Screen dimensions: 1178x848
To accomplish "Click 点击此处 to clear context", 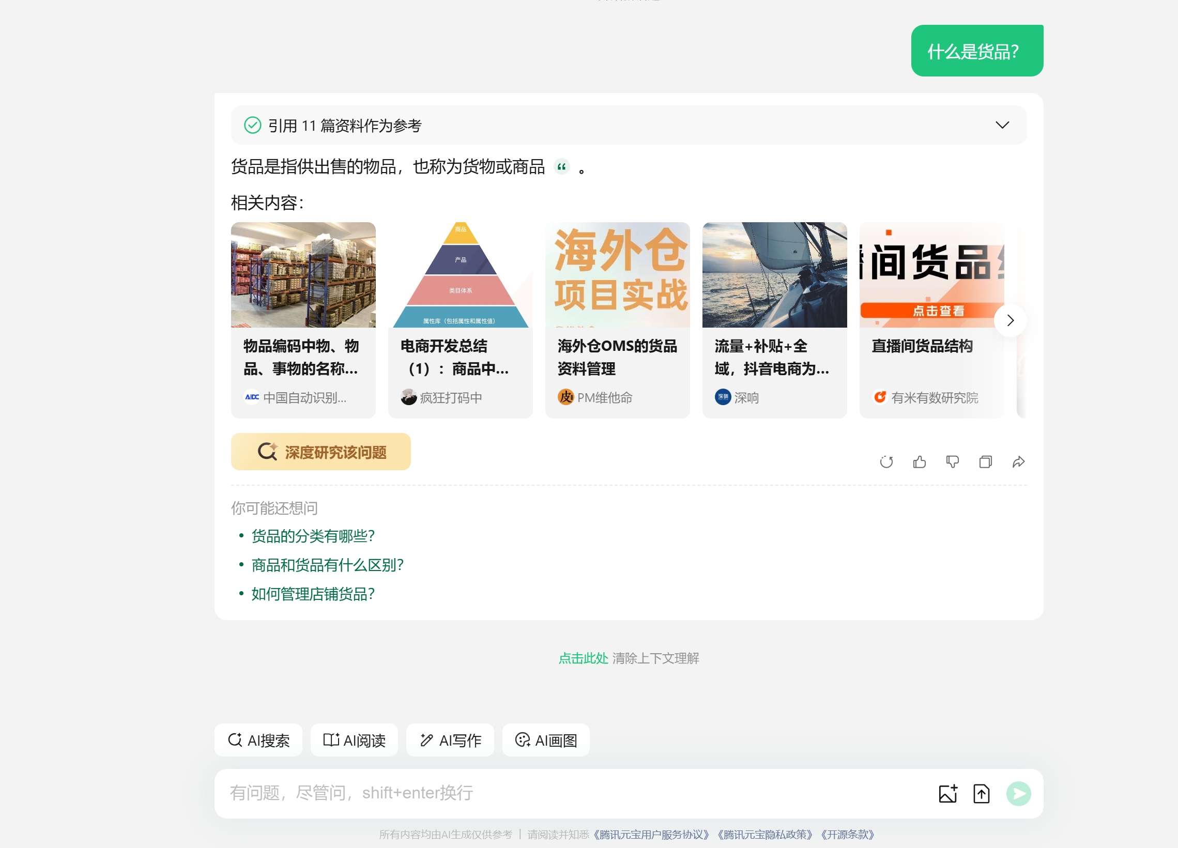I will pos(583,658).
